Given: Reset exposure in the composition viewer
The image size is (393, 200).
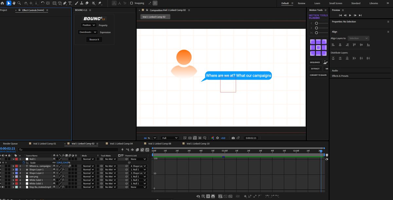Looking at the screenshot, I should click(217, 138).
